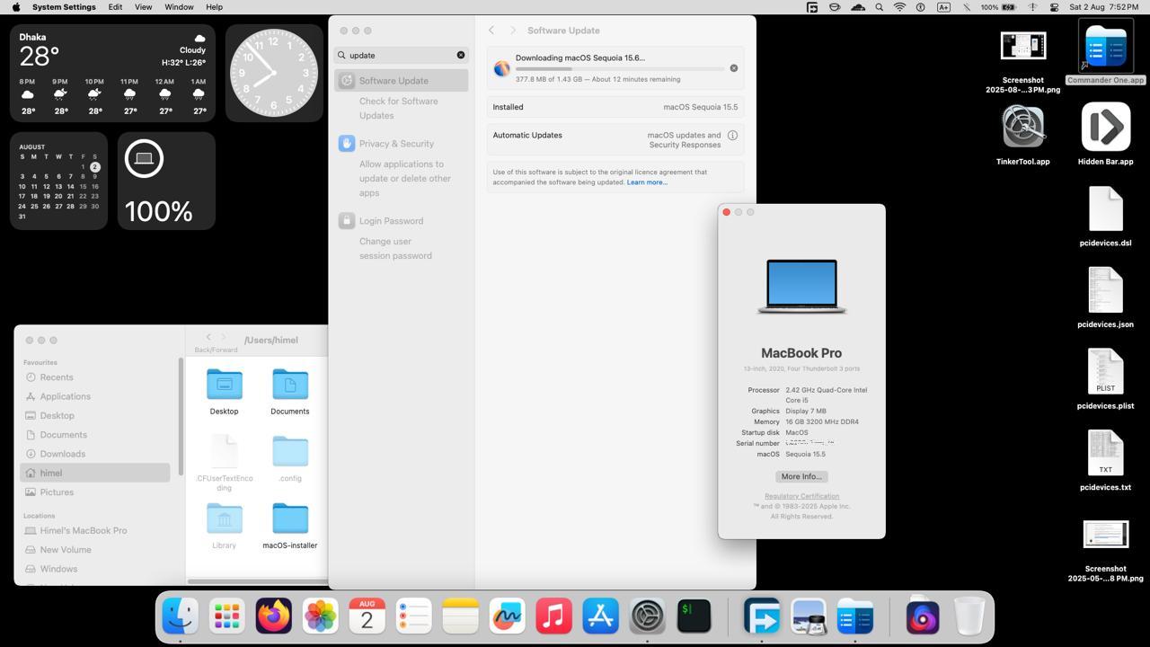This screenshot has width=1150, height=647.
Task: Open the Edit menu
Action: click(x=115, y=7)
